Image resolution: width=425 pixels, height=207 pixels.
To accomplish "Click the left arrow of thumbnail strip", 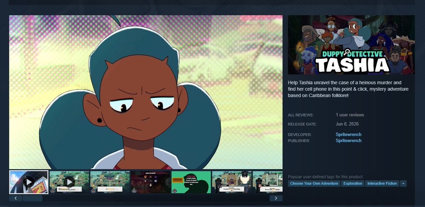I will coord(16,198).
